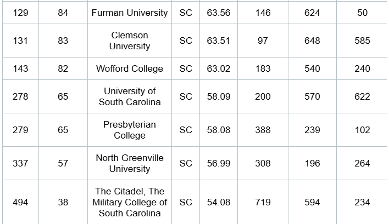Click the Furman University name cell
This screenshot has height=224, width=389.
(x=130, y=13)
